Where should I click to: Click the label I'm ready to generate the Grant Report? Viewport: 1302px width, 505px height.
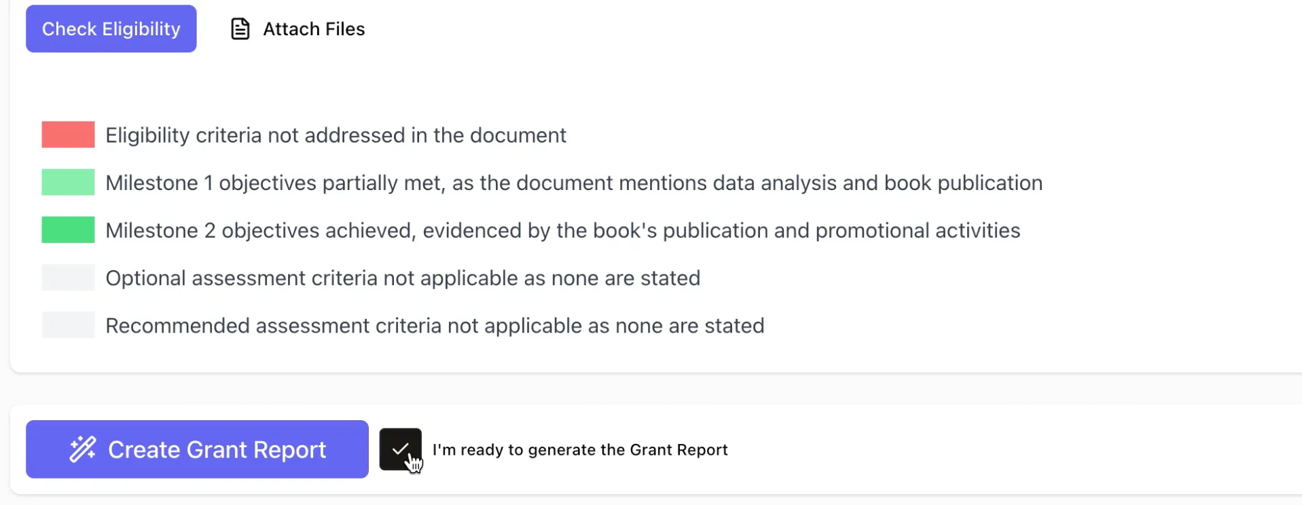tap(580, 450)
